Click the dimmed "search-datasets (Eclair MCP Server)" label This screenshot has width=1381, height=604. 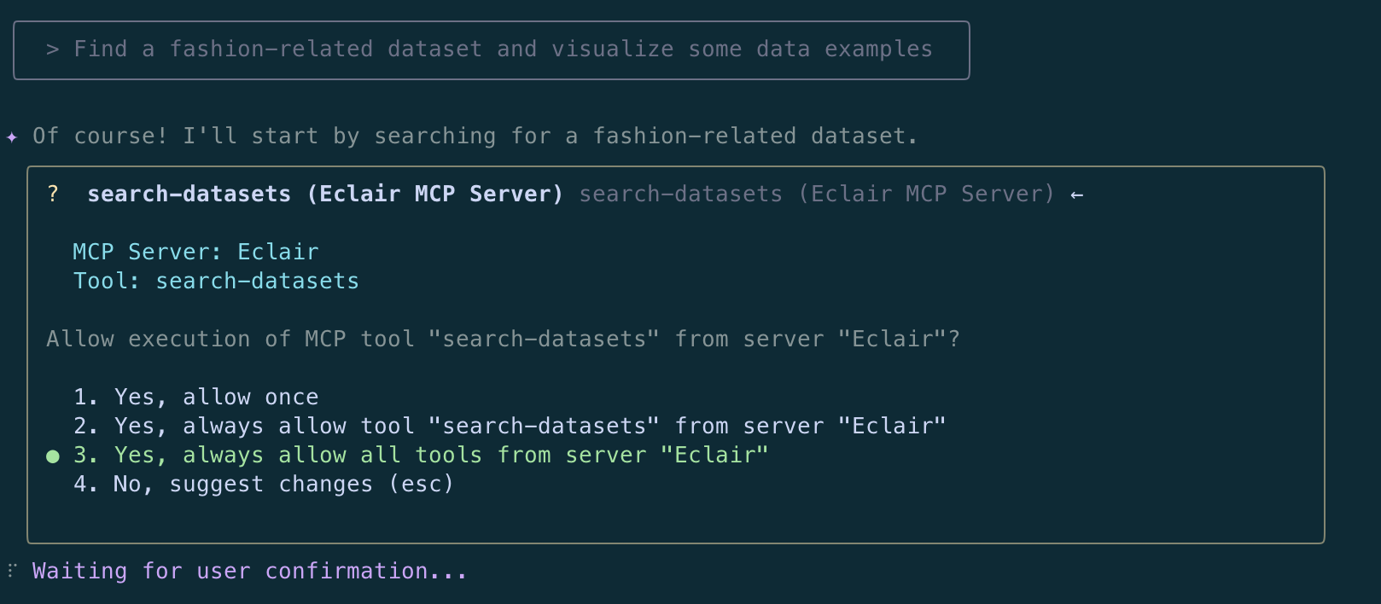click(x=816, y=195)
